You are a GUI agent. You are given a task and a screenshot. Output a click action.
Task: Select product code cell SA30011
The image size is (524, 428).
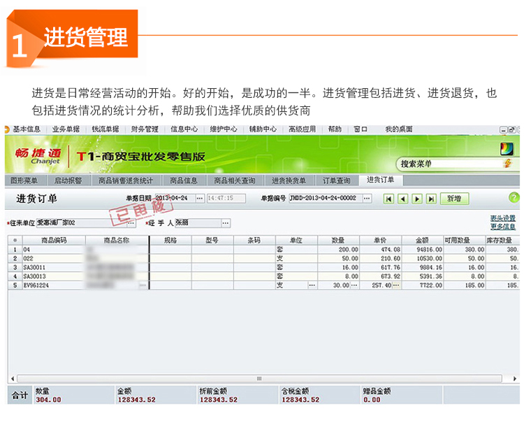(54, 268)
